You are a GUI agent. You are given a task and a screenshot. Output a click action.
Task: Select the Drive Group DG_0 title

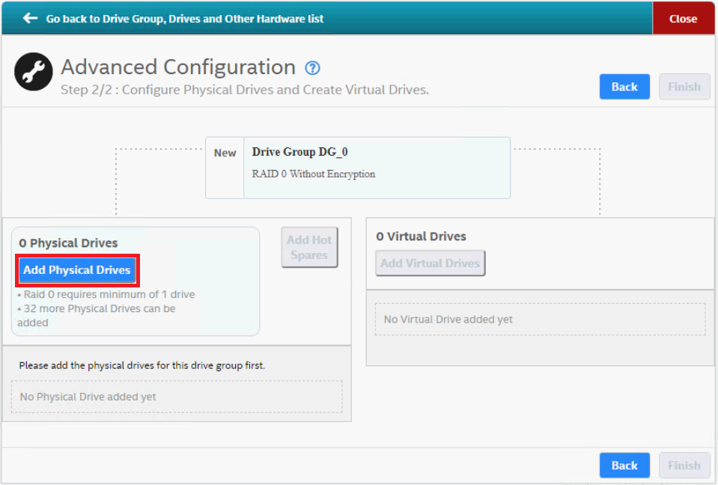click(x=299, y=152)
